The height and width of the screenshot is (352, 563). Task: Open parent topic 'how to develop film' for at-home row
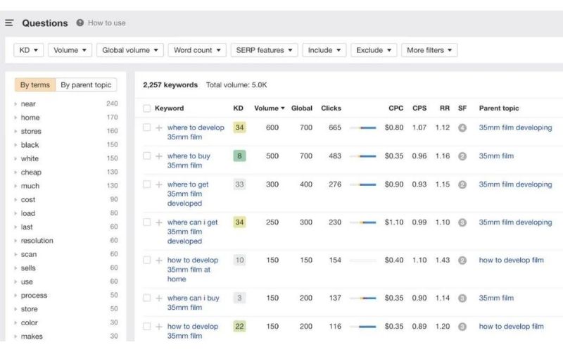[x=512, y=260]
